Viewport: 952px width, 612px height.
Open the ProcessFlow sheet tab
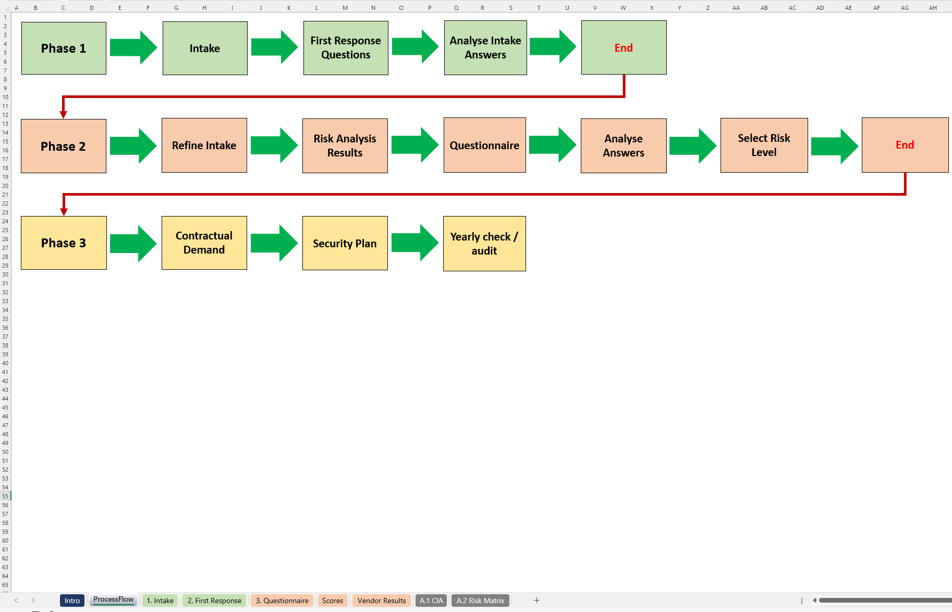(x=113, y=599)
